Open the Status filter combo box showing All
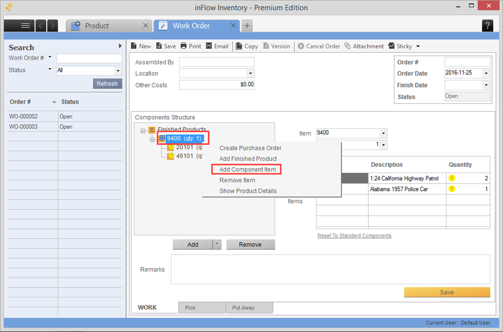Image resolution: width=503 pixels, height=332 pixels. pyautogui.click(x=89, y=70)
